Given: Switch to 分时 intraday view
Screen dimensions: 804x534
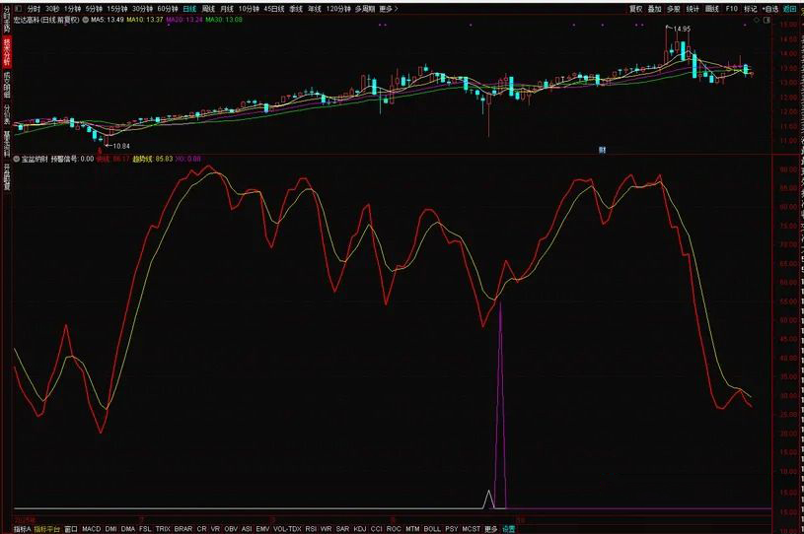Looking at the screenshot, I should point(34,9).
